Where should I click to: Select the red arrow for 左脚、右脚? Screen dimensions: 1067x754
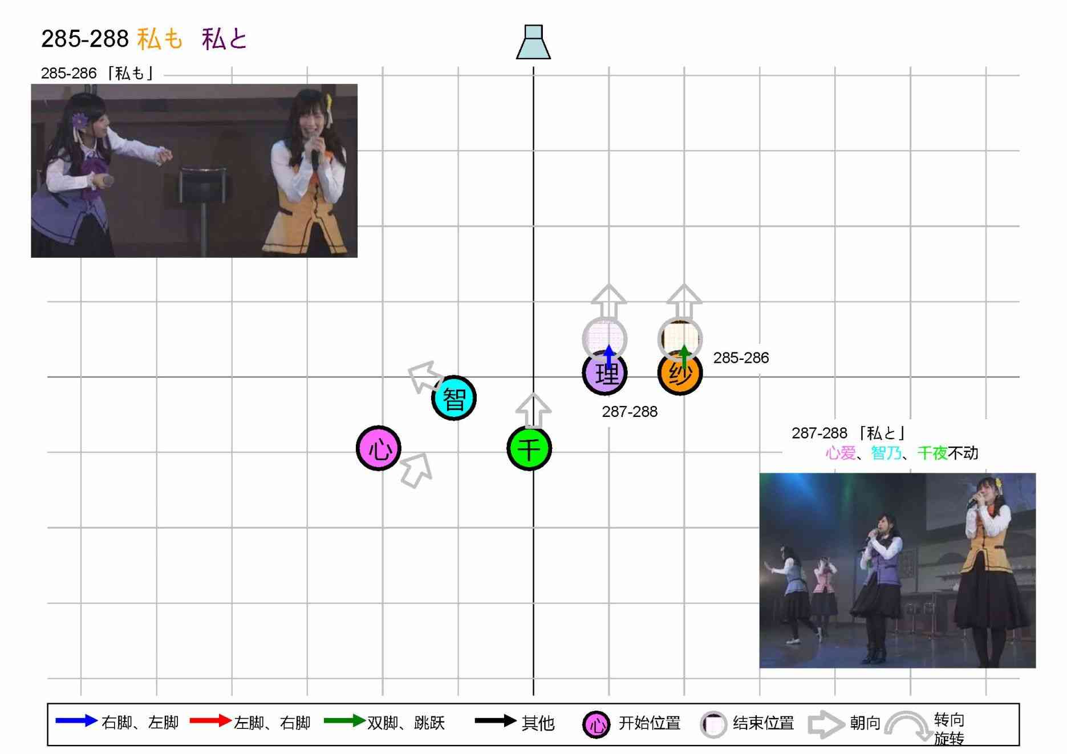(210, 720)
